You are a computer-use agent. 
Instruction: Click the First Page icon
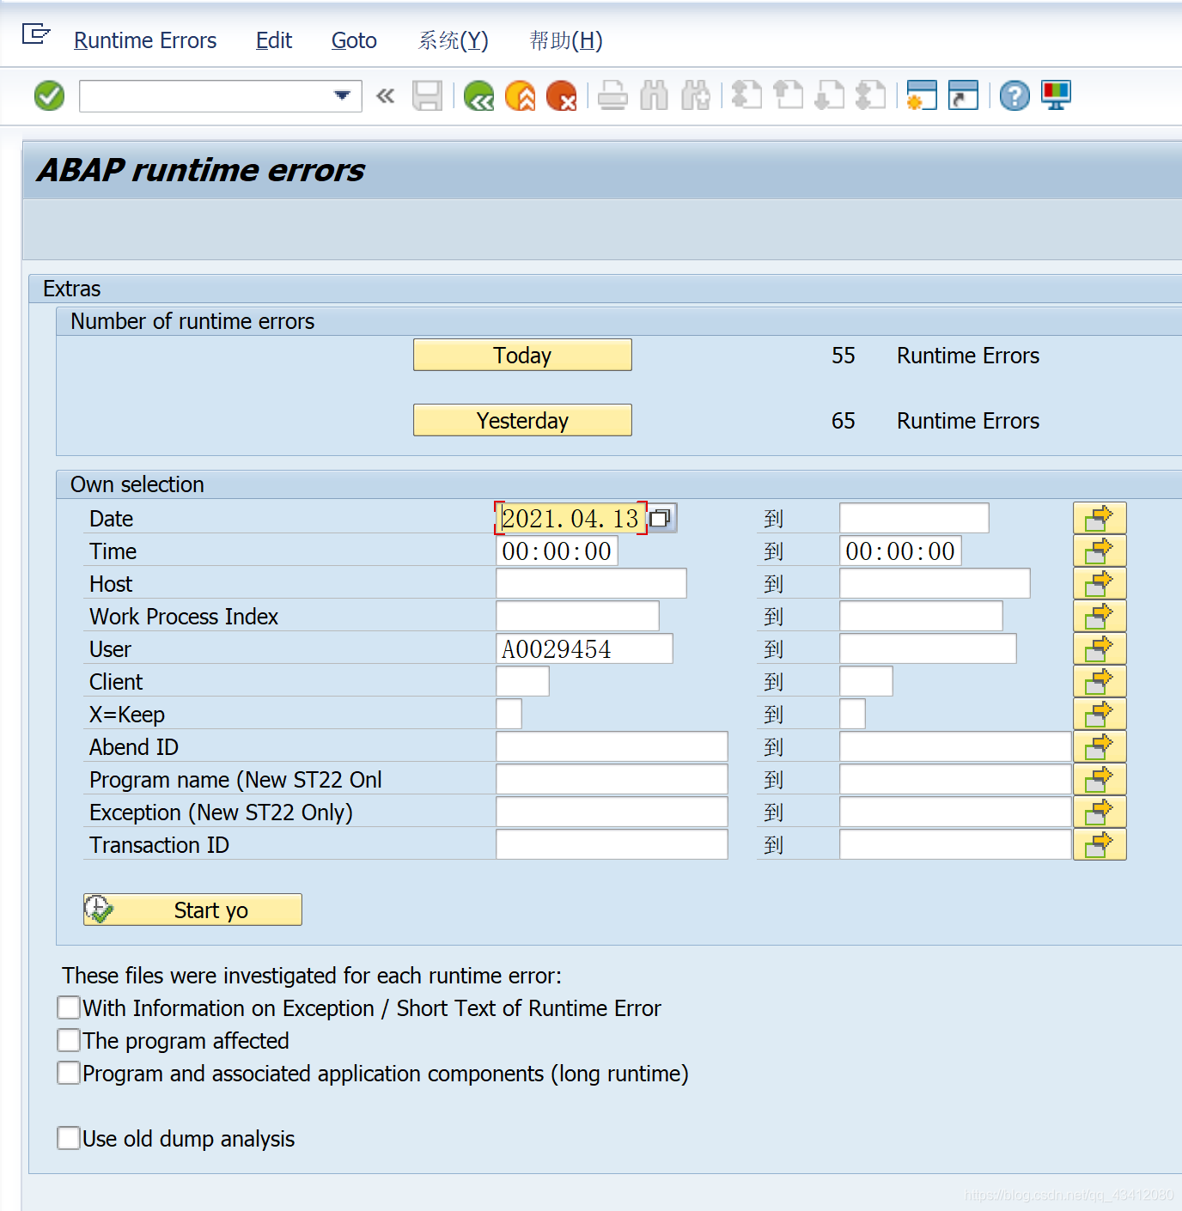[746, 95]
